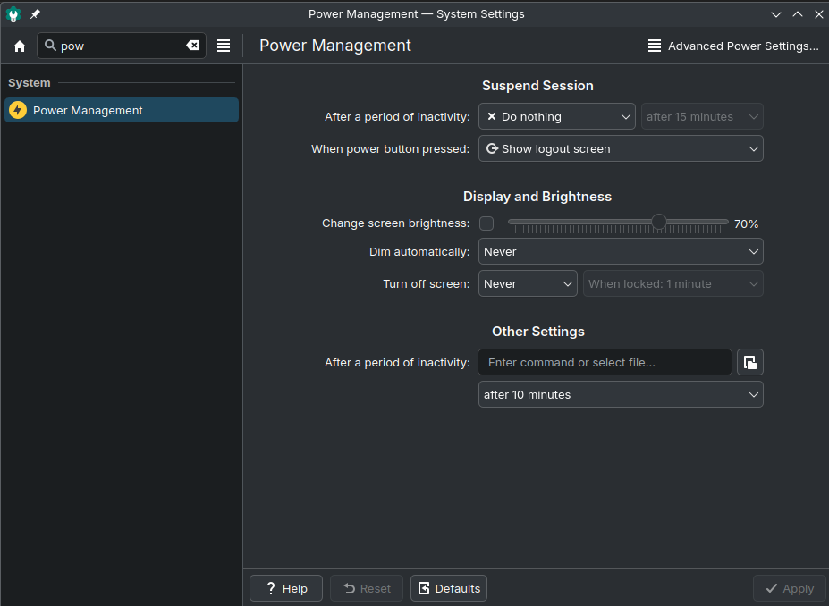Open the 'When locked: 1 minute' dropdown
Image resolution: width=829 pixels, height=606 pixels.
point(673,283)
